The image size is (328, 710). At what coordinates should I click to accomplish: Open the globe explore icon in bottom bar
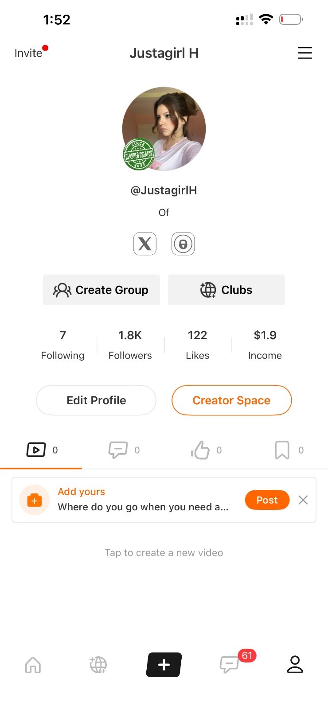pos(98,665)
